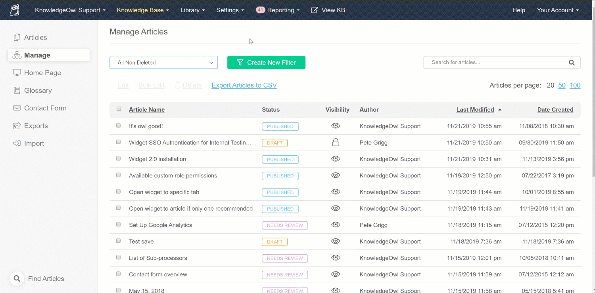Show 100 articles per page
This screenshot has height=293, width=595.
[x=575, y=85]
